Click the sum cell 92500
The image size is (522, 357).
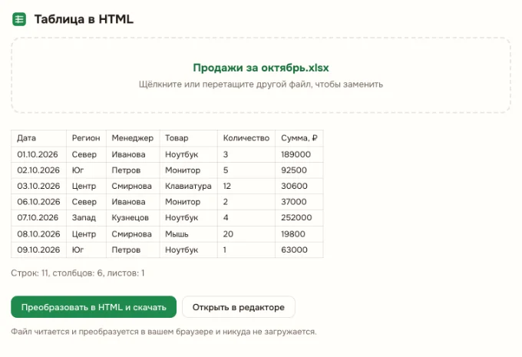299,170
